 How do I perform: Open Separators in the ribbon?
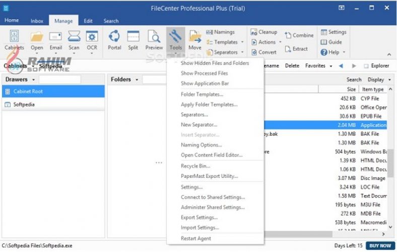click(222, 52)
